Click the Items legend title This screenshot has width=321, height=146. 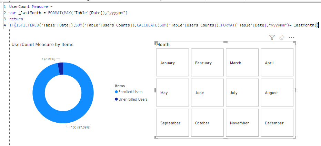(x=120, y=86)
